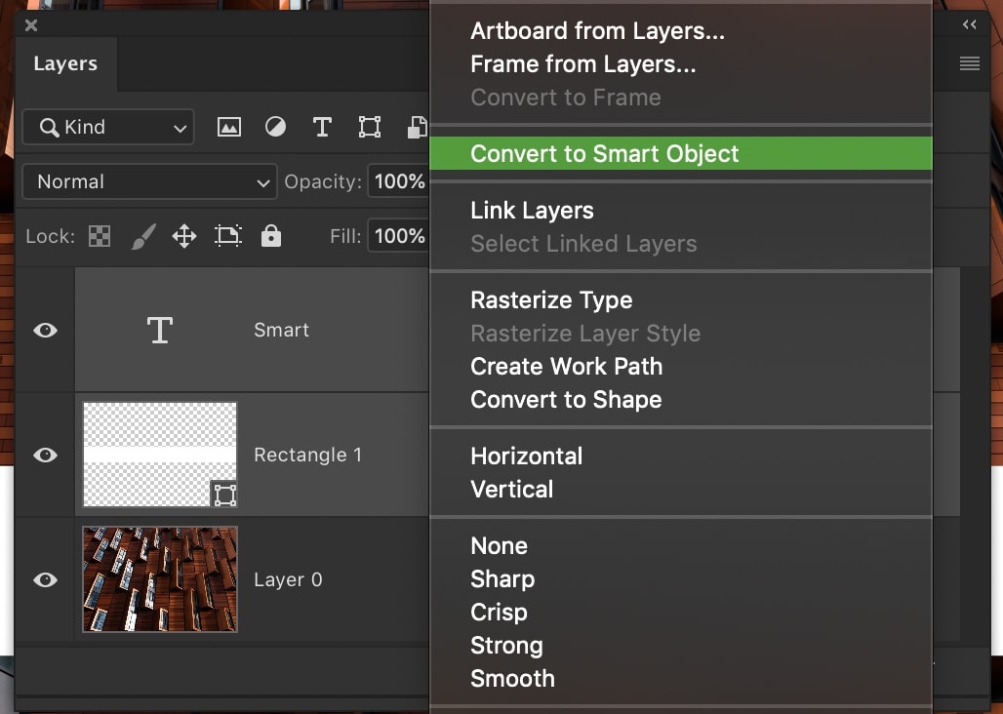Filter by adjustment layers icon
Screen dimensions: 1003x714
tap(275, 127)
